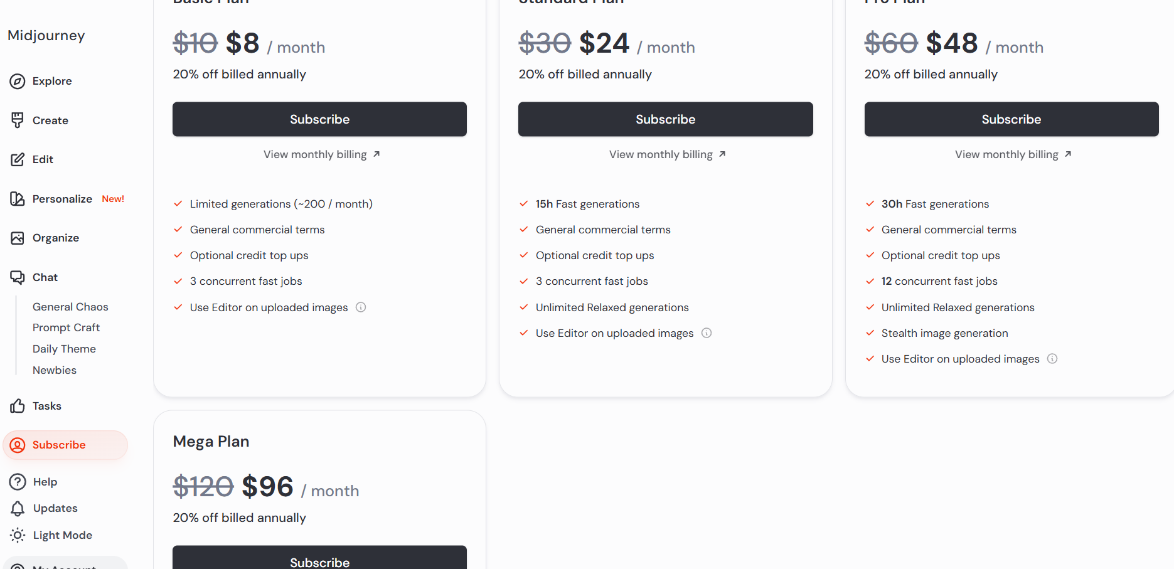Open the Personalize icon in sidebar
The image size is (1174, 569).
coord(18,199)
